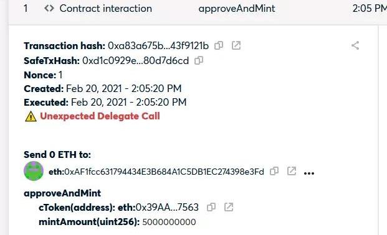Copy the recipient eth address

point(274,171)
